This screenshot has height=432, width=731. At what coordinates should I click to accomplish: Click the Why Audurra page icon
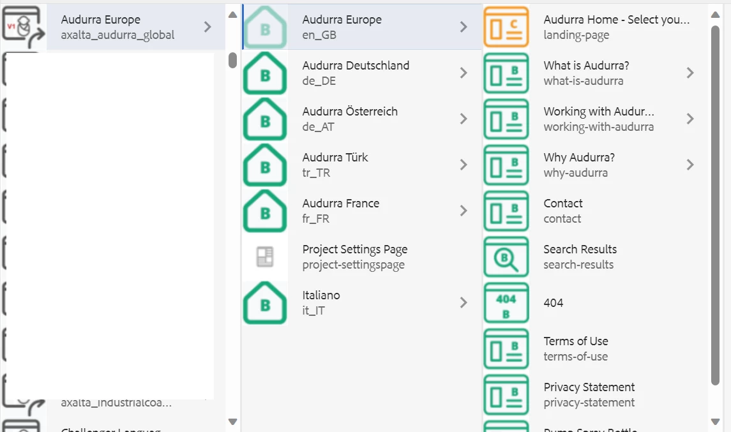(506, 165)
